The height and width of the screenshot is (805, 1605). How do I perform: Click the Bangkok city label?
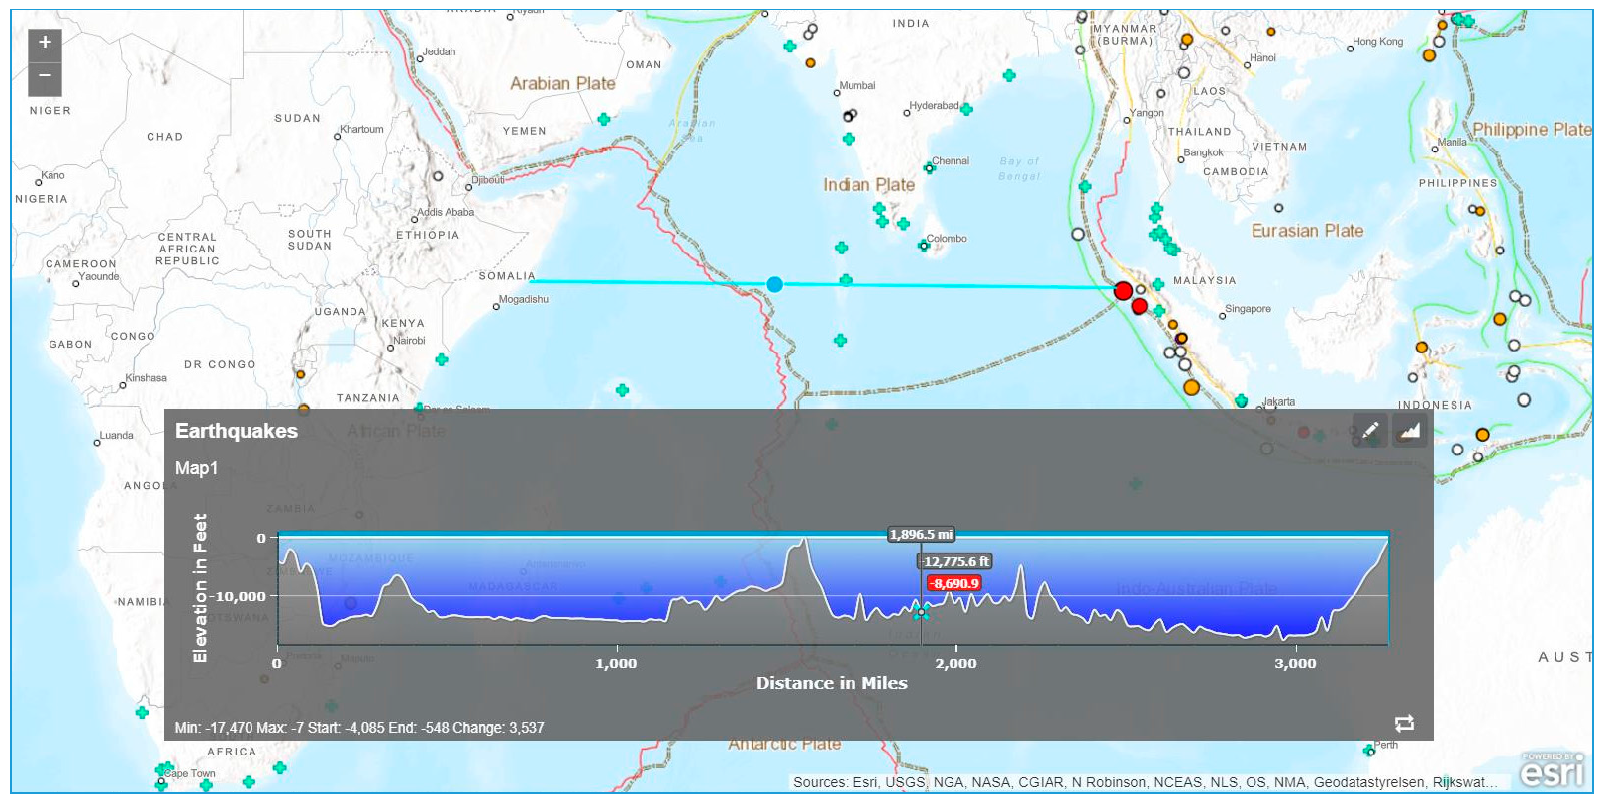(x=1203, y=152)
